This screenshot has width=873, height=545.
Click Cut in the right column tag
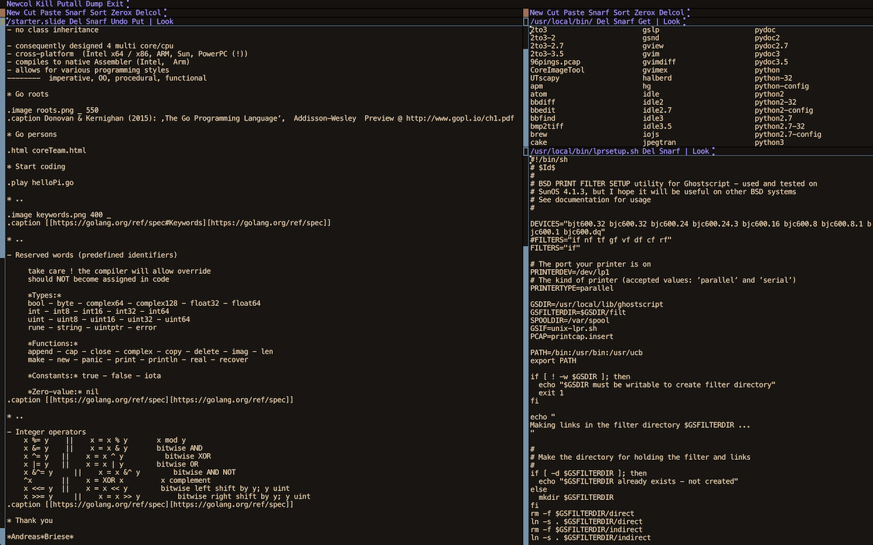click(553, 12)
